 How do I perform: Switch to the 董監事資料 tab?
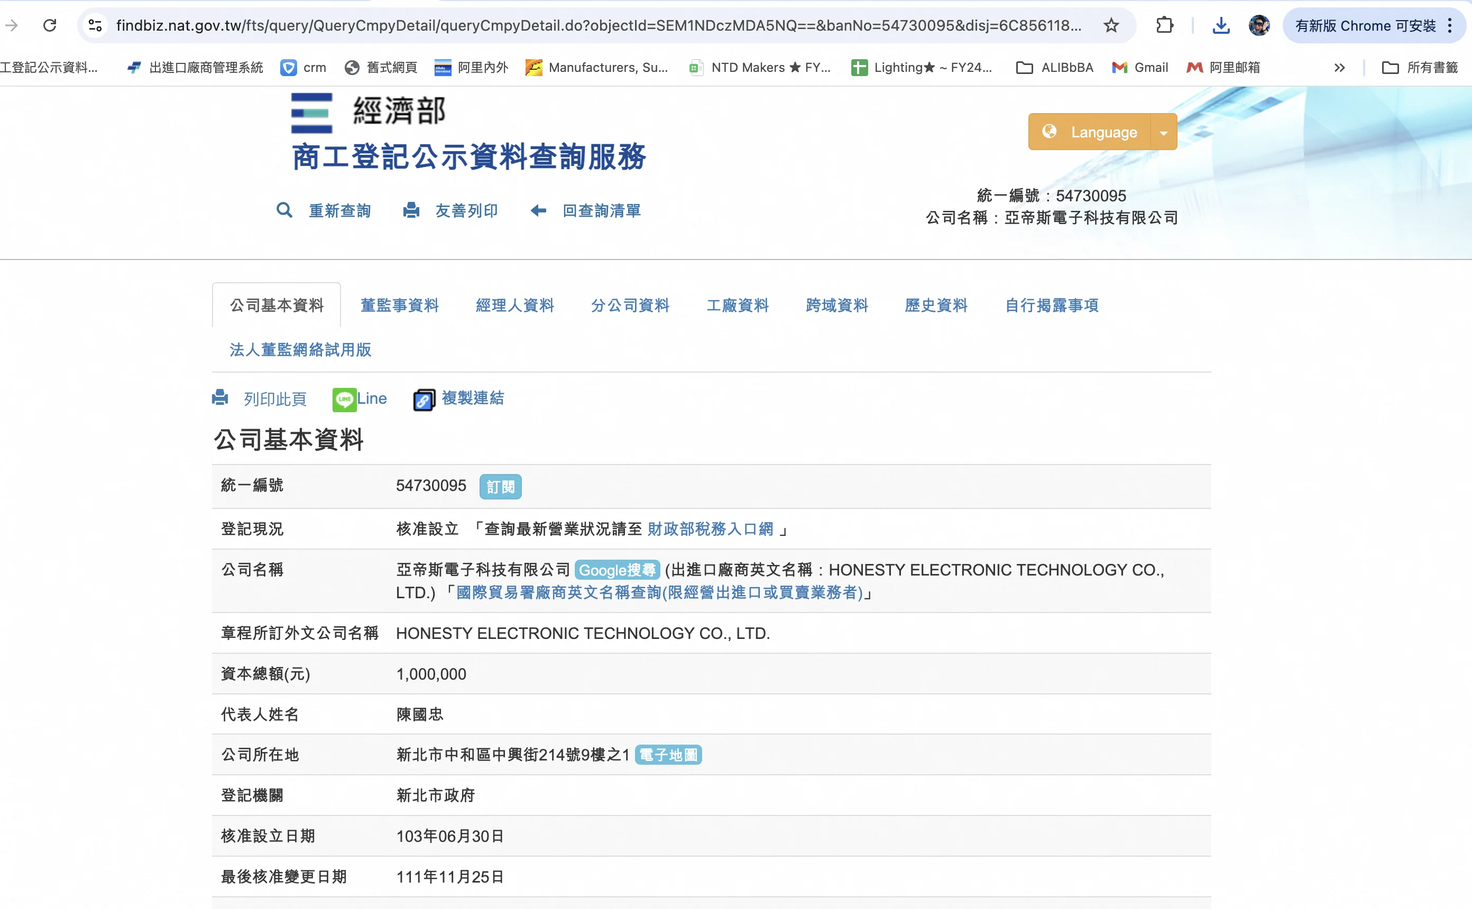click(x=399, y=305)
